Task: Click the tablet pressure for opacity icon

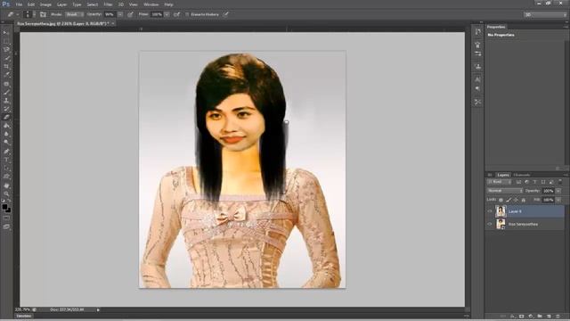Action: pos(130,14)
